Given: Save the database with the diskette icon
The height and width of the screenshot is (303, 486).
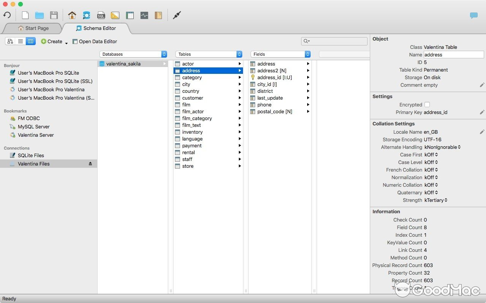Looking at the screenshot, I should [54, 15].
